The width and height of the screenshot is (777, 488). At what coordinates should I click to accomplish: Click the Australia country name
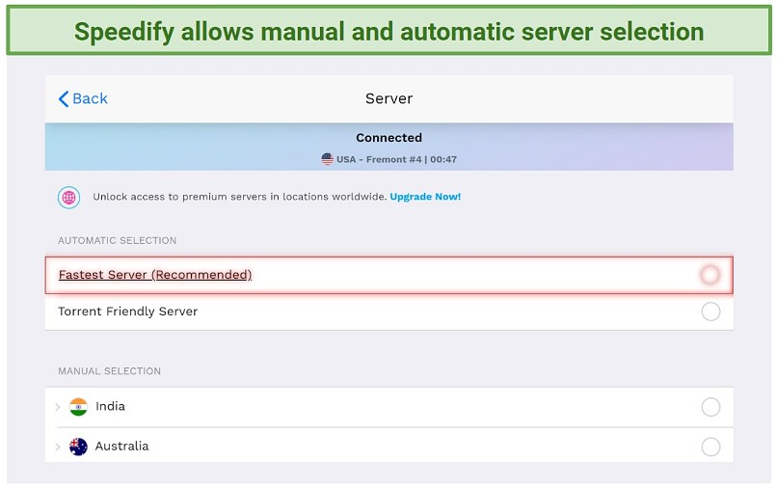(121, 446)
